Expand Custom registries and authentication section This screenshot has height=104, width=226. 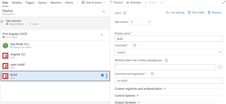140,89
